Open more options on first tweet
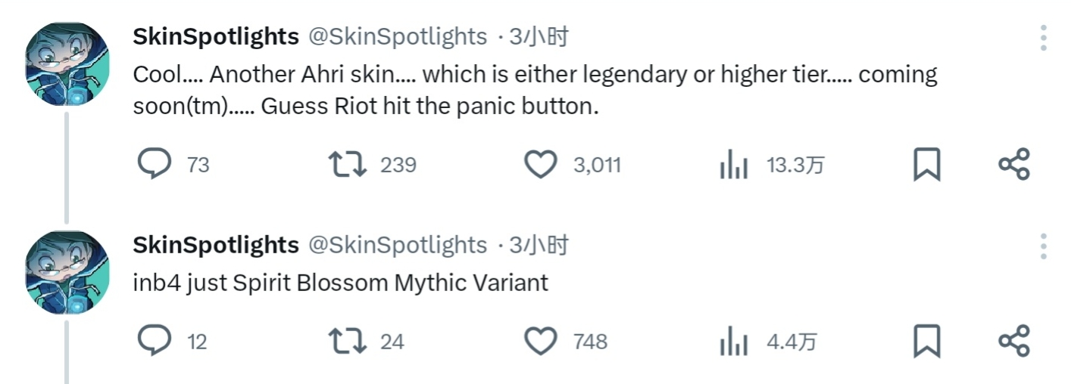 tap(1044, 38)
